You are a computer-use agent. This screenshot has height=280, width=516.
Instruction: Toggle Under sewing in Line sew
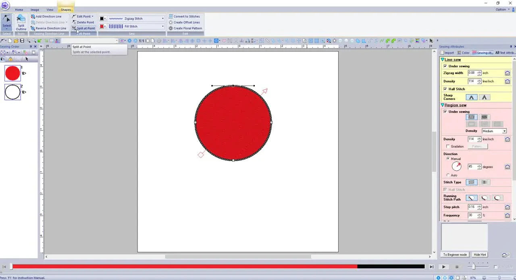click(x=445, y=66)
